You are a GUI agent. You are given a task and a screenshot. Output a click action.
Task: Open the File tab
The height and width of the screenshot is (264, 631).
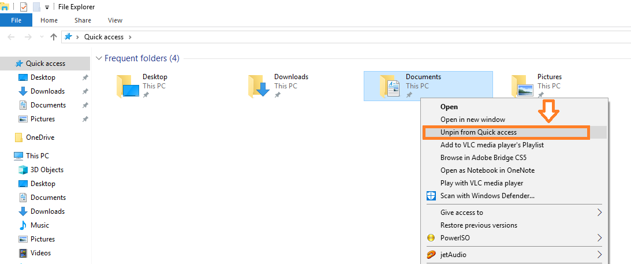click(16, 20)
